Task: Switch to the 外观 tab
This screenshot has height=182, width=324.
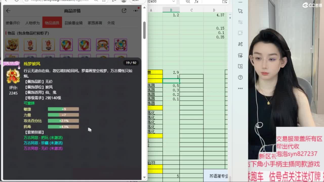Action: [111, 23]
